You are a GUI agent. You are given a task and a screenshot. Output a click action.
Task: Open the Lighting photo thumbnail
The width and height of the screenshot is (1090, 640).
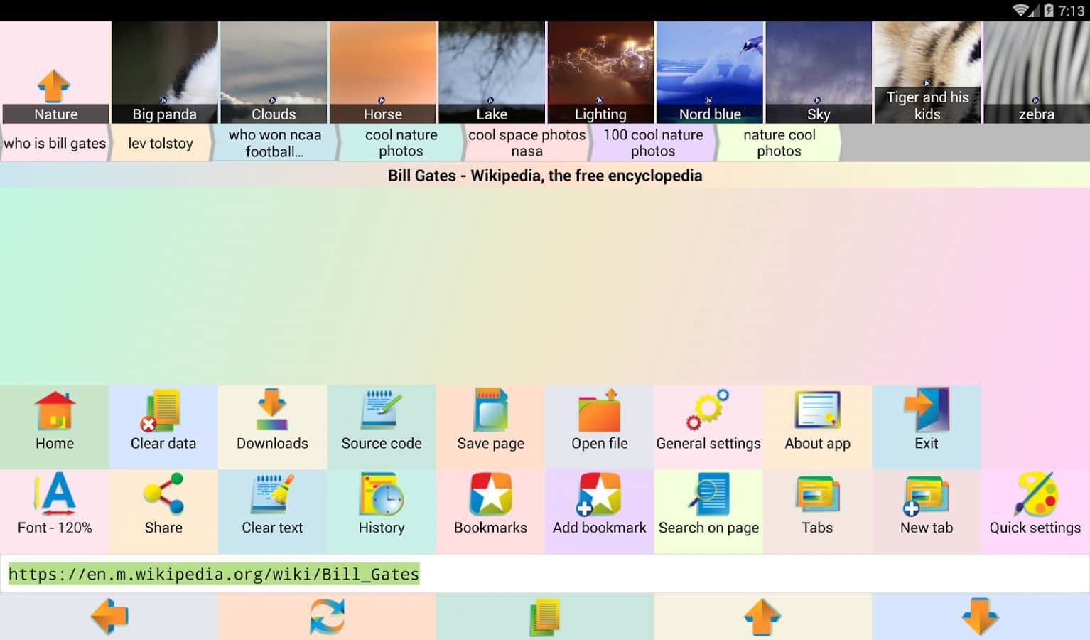pos(600,72)
